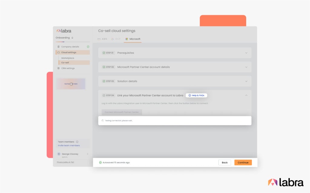Viewport: 310px width, 193px height.
Task: Click the George Clooney avatar icon
Action: pos(59,154)
